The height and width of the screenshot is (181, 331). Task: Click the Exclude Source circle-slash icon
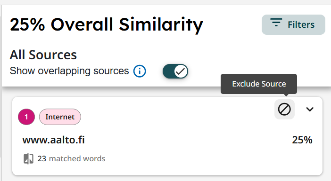(x=284, y=109)
